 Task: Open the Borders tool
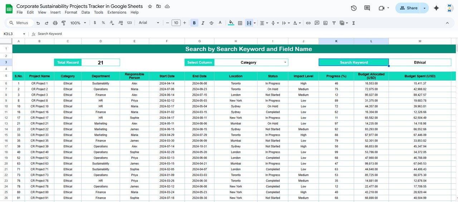pos(240,23)
